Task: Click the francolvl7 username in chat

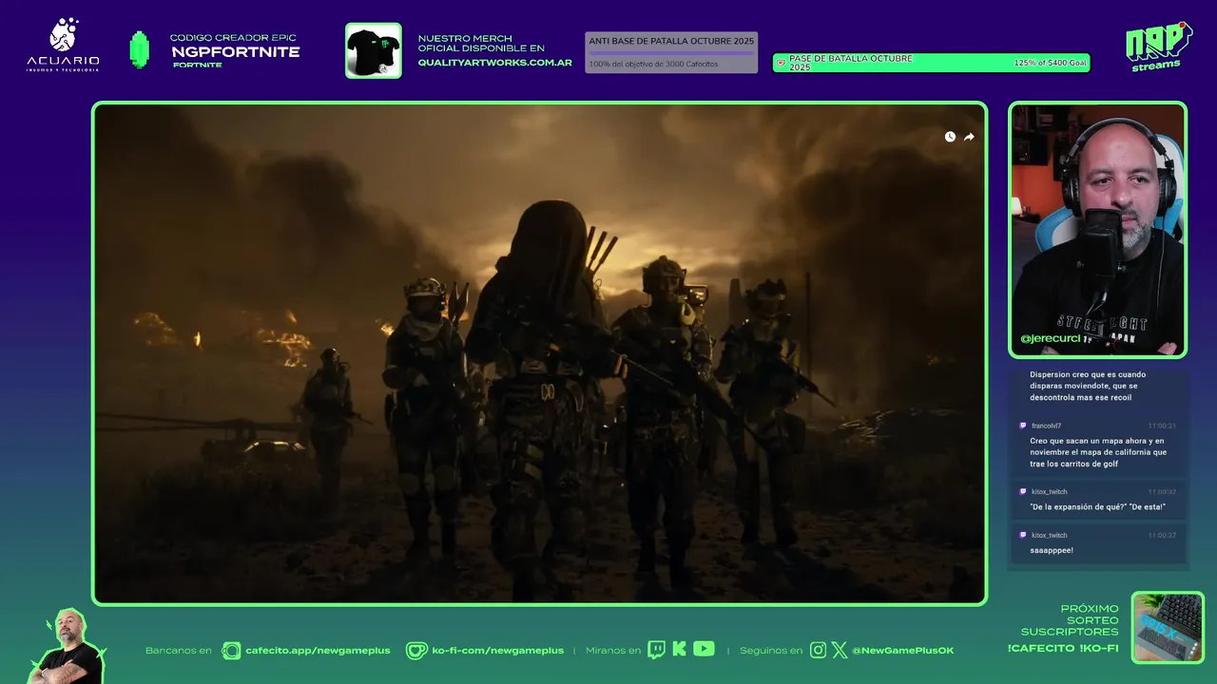Action: coord(1046,426)
